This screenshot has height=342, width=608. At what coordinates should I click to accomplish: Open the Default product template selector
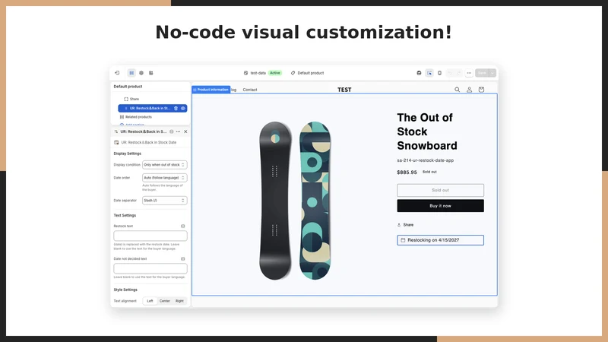pyautogui.click(x=307, y=73)
